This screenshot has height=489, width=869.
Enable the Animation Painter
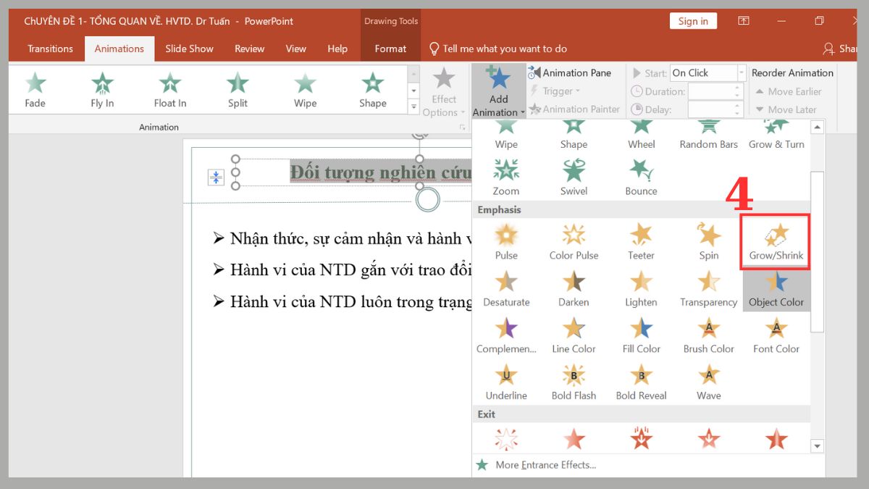575,109
